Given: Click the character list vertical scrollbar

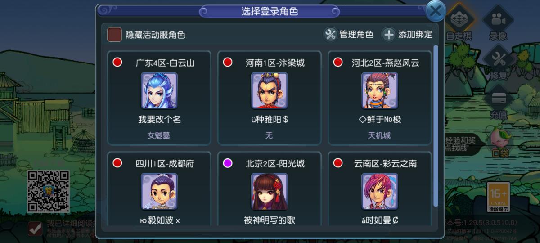Looking at the screenshot, I should coord(436,126).
